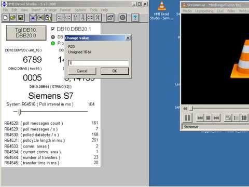Viewport: 249px width, 187px height.
Task: Open a project with the folder icon
Action: coord(13,18)
